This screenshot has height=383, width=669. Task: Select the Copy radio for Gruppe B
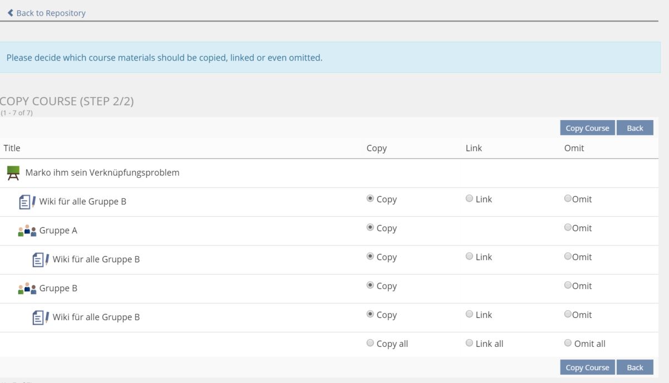click(x=370, y=286)
